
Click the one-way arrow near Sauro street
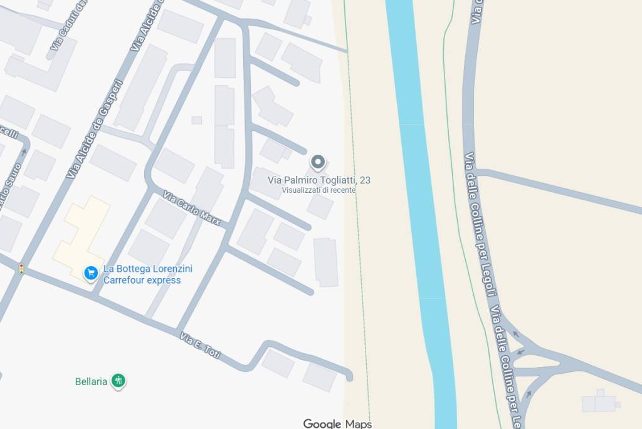(x=24, y=152)
